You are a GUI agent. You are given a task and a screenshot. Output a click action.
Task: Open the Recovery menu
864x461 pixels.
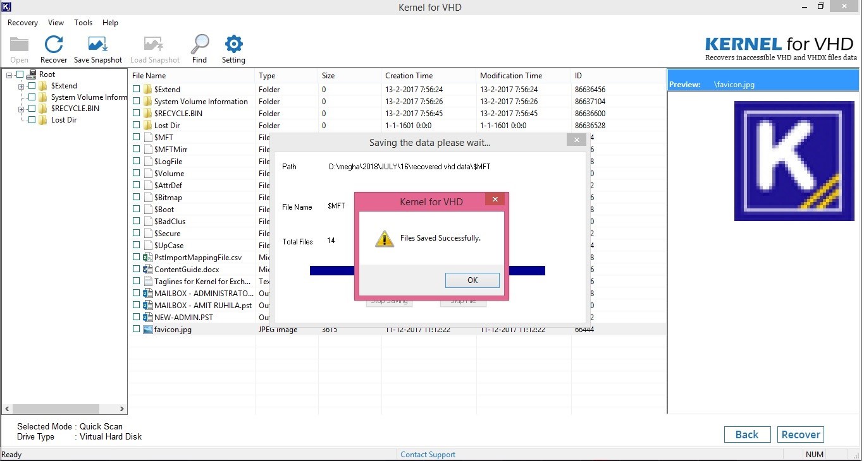coord(22,22)
